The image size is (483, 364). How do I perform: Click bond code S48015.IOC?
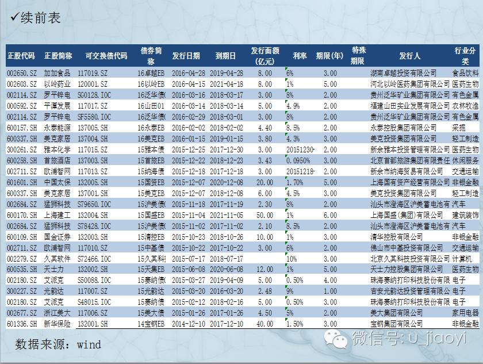pyautogui.click(x=94, y=302)
